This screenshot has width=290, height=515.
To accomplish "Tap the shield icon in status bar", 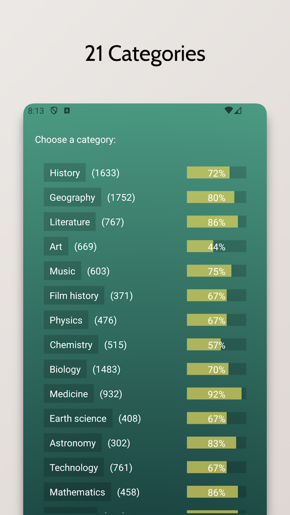I will 54,111.
